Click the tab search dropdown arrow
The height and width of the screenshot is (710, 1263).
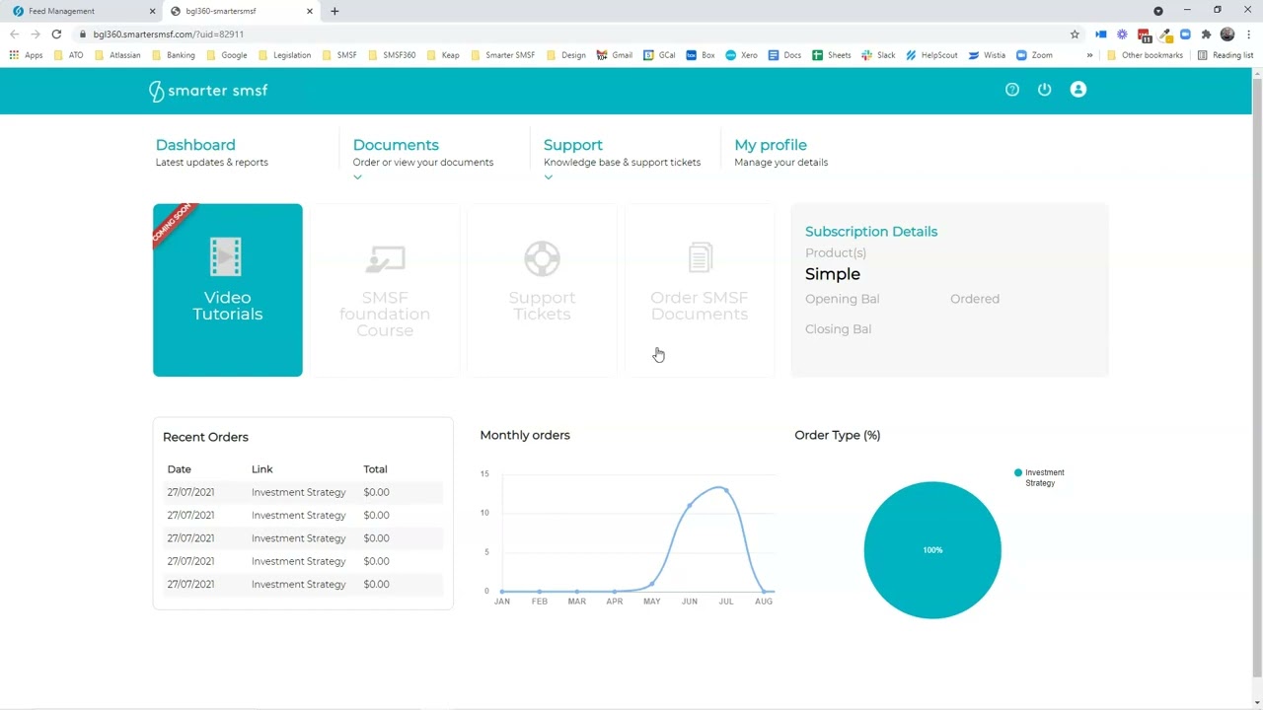pos(1158,11)
